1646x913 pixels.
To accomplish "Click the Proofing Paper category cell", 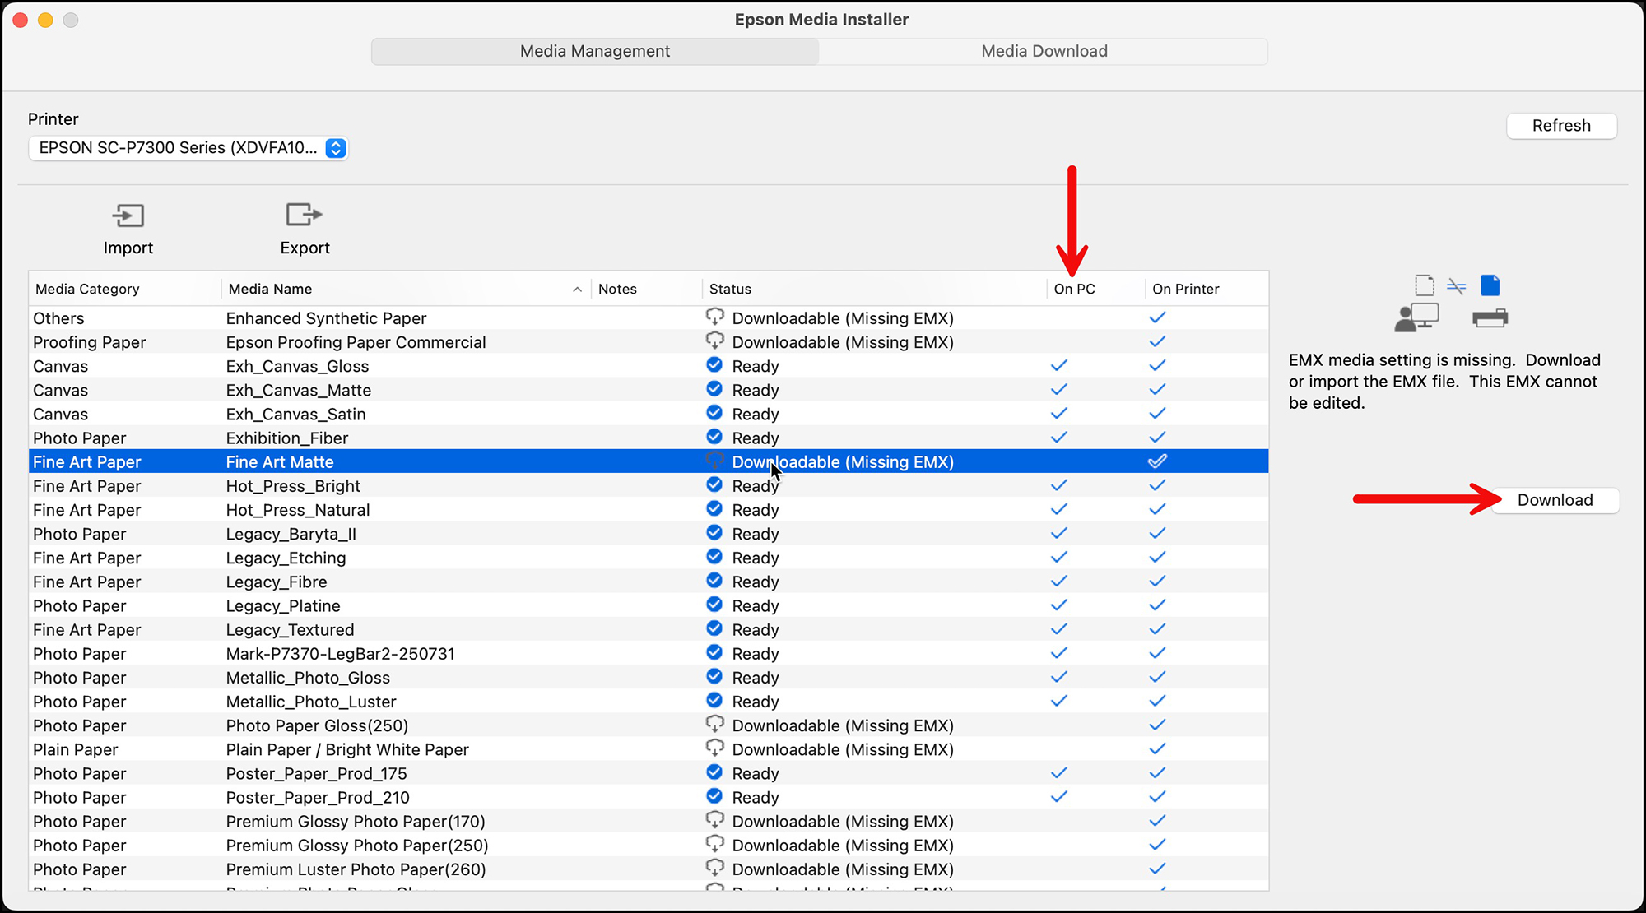I will pyautogui.click(x=89, y=342).
